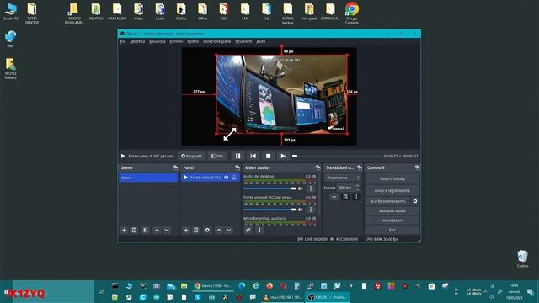Open Mixer audio toolbar three-dot menu

(259, 230)
